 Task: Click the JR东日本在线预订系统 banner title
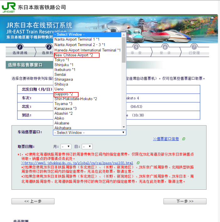click(x=39, y=25)
